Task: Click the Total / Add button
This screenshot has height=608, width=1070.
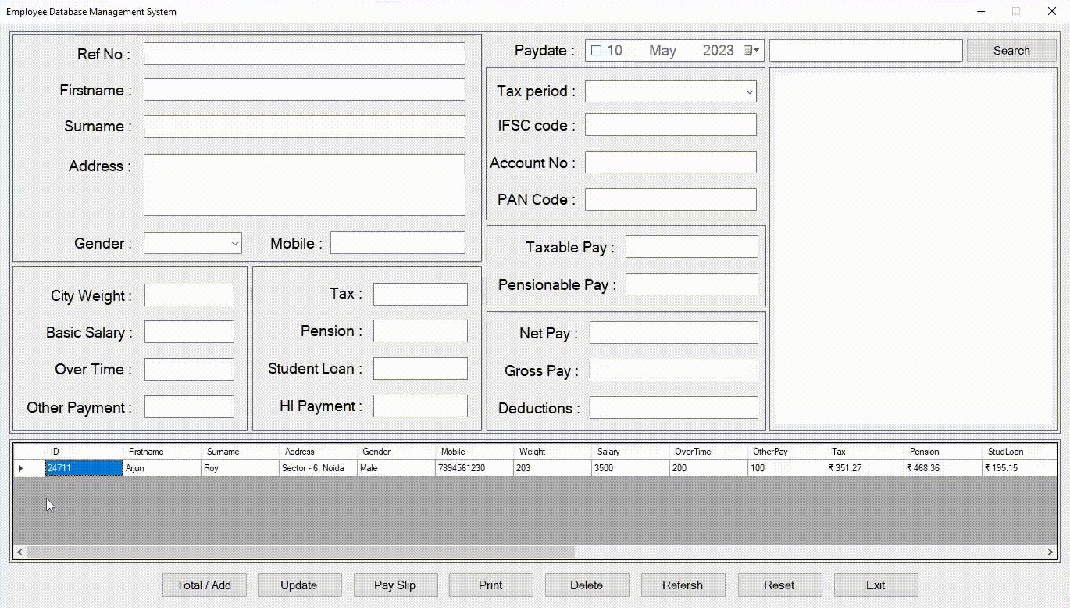Action: click(204, 585)
